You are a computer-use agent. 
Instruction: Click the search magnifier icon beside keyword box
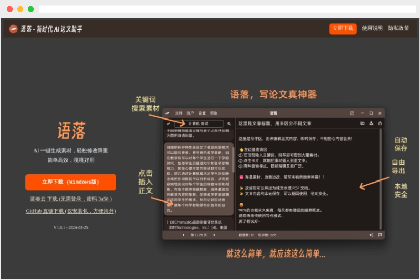pyautogui.click(x=229, y=123)
